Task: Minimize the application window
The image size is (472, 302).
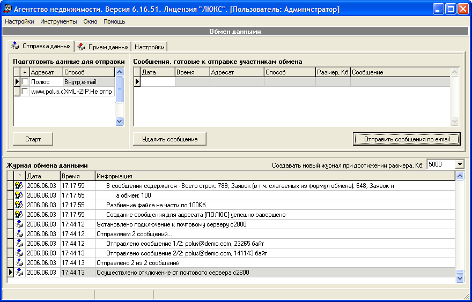Action: [x=439, y=9]
